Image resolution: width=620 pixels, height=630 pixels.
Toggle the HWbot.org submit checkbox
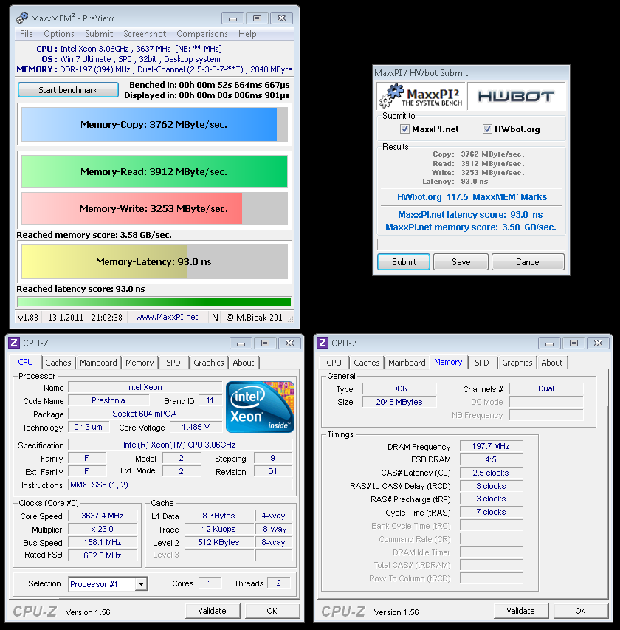[487, 129]
